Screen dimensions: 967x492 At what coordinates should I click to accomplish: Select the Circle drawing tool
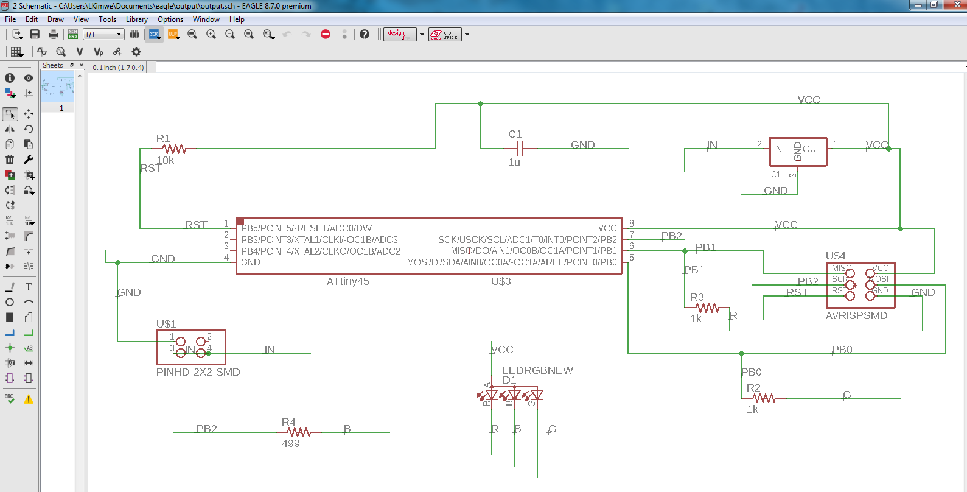[x=10, y=302]
